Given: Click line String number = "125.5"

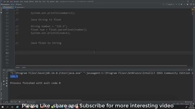Looking at the screenshot, I should click(x=49, y=26).
